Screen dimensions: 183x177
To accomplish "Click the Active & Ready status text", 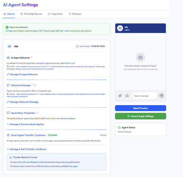I will (x=124, y=132).
